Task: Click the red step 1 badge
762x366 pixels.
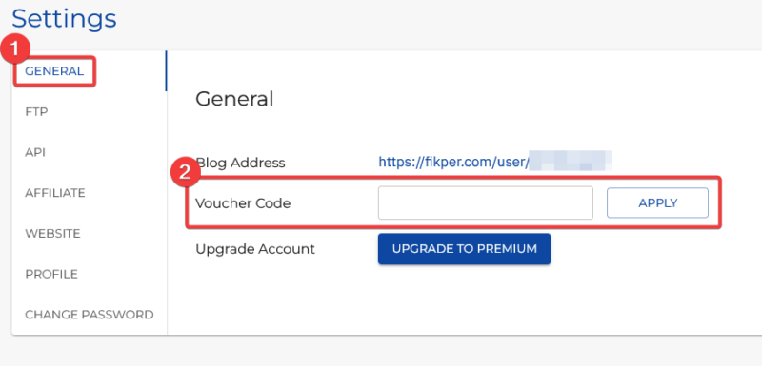Action: (15, 49)
